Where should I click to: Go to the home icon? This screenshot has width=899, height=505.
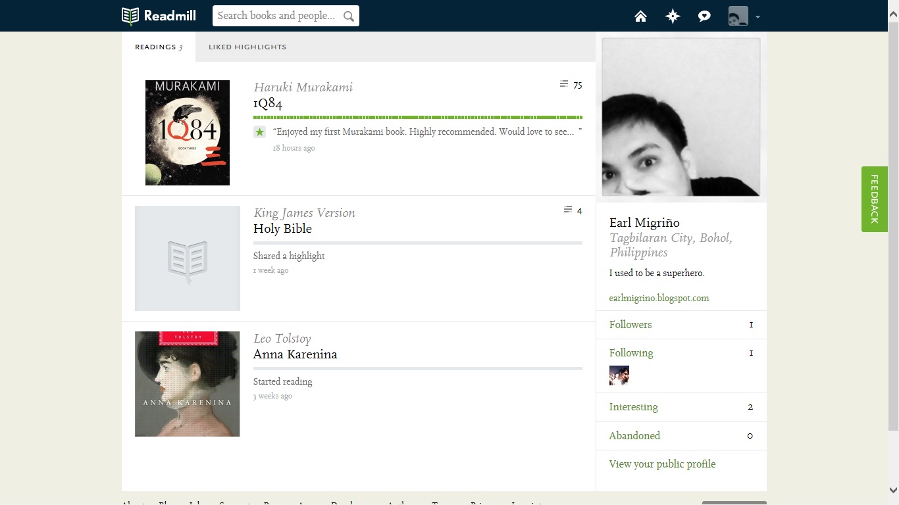click(640, 16)
